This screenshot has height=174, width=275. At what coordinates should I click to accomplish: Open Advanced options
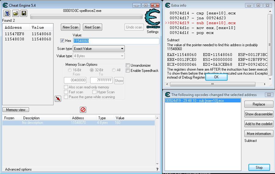(18, 169)
